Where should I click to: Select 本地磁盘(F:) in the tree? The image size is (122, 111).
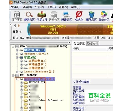37,64
